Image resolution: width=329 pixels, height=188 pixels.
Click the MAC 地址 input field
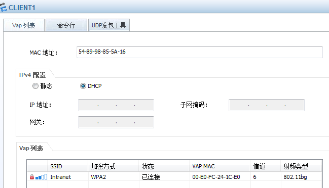click(200, 52)
